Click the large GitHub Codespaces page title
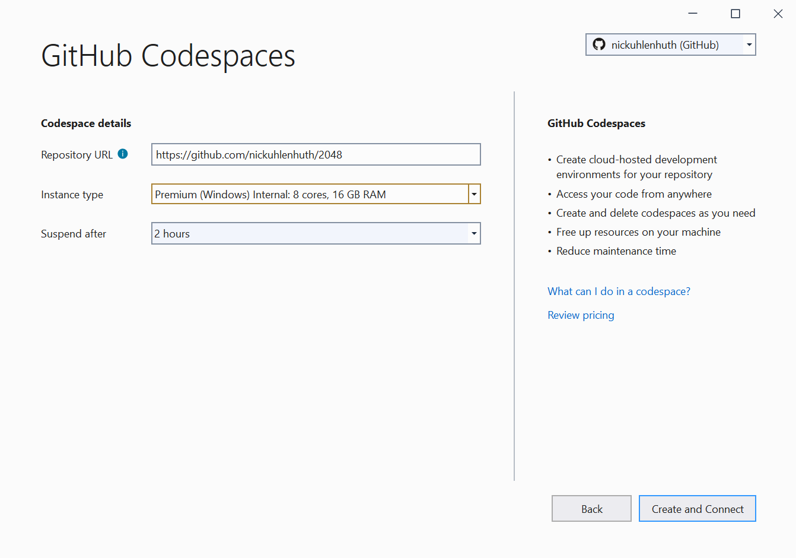This screenshot has height=558, width=796. click(168, 56)
